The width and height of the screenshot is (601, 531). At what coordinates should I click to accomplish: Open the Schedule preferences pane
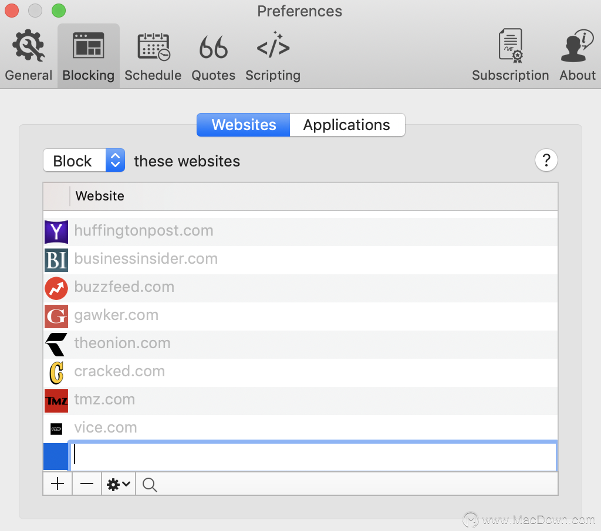click(x=153, y=56)
